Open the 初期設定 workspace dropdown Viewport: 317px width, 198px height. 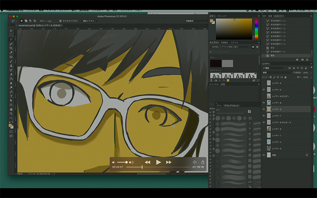point(196,21)
